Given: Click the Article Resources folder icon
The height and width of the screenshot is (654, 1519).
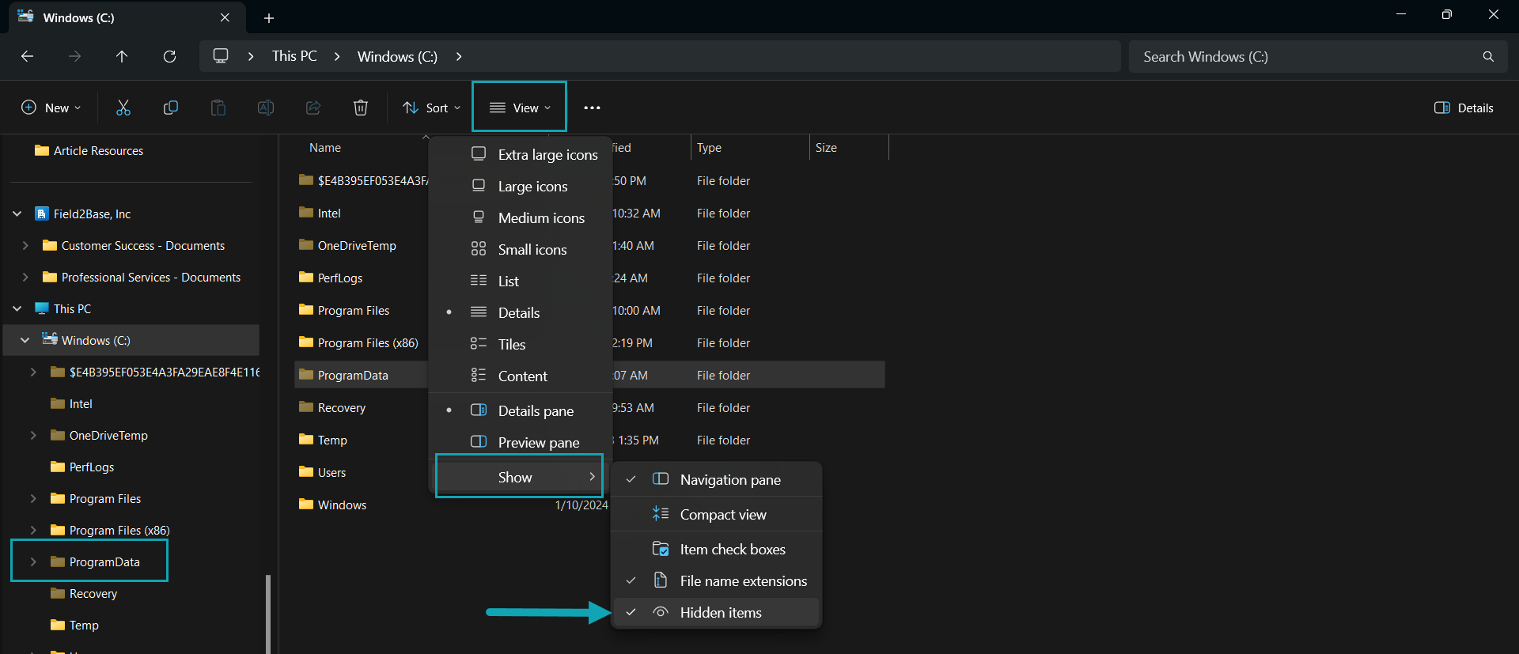Looking at the screenshot, I should pyautogui.click(x=42, y=150).
